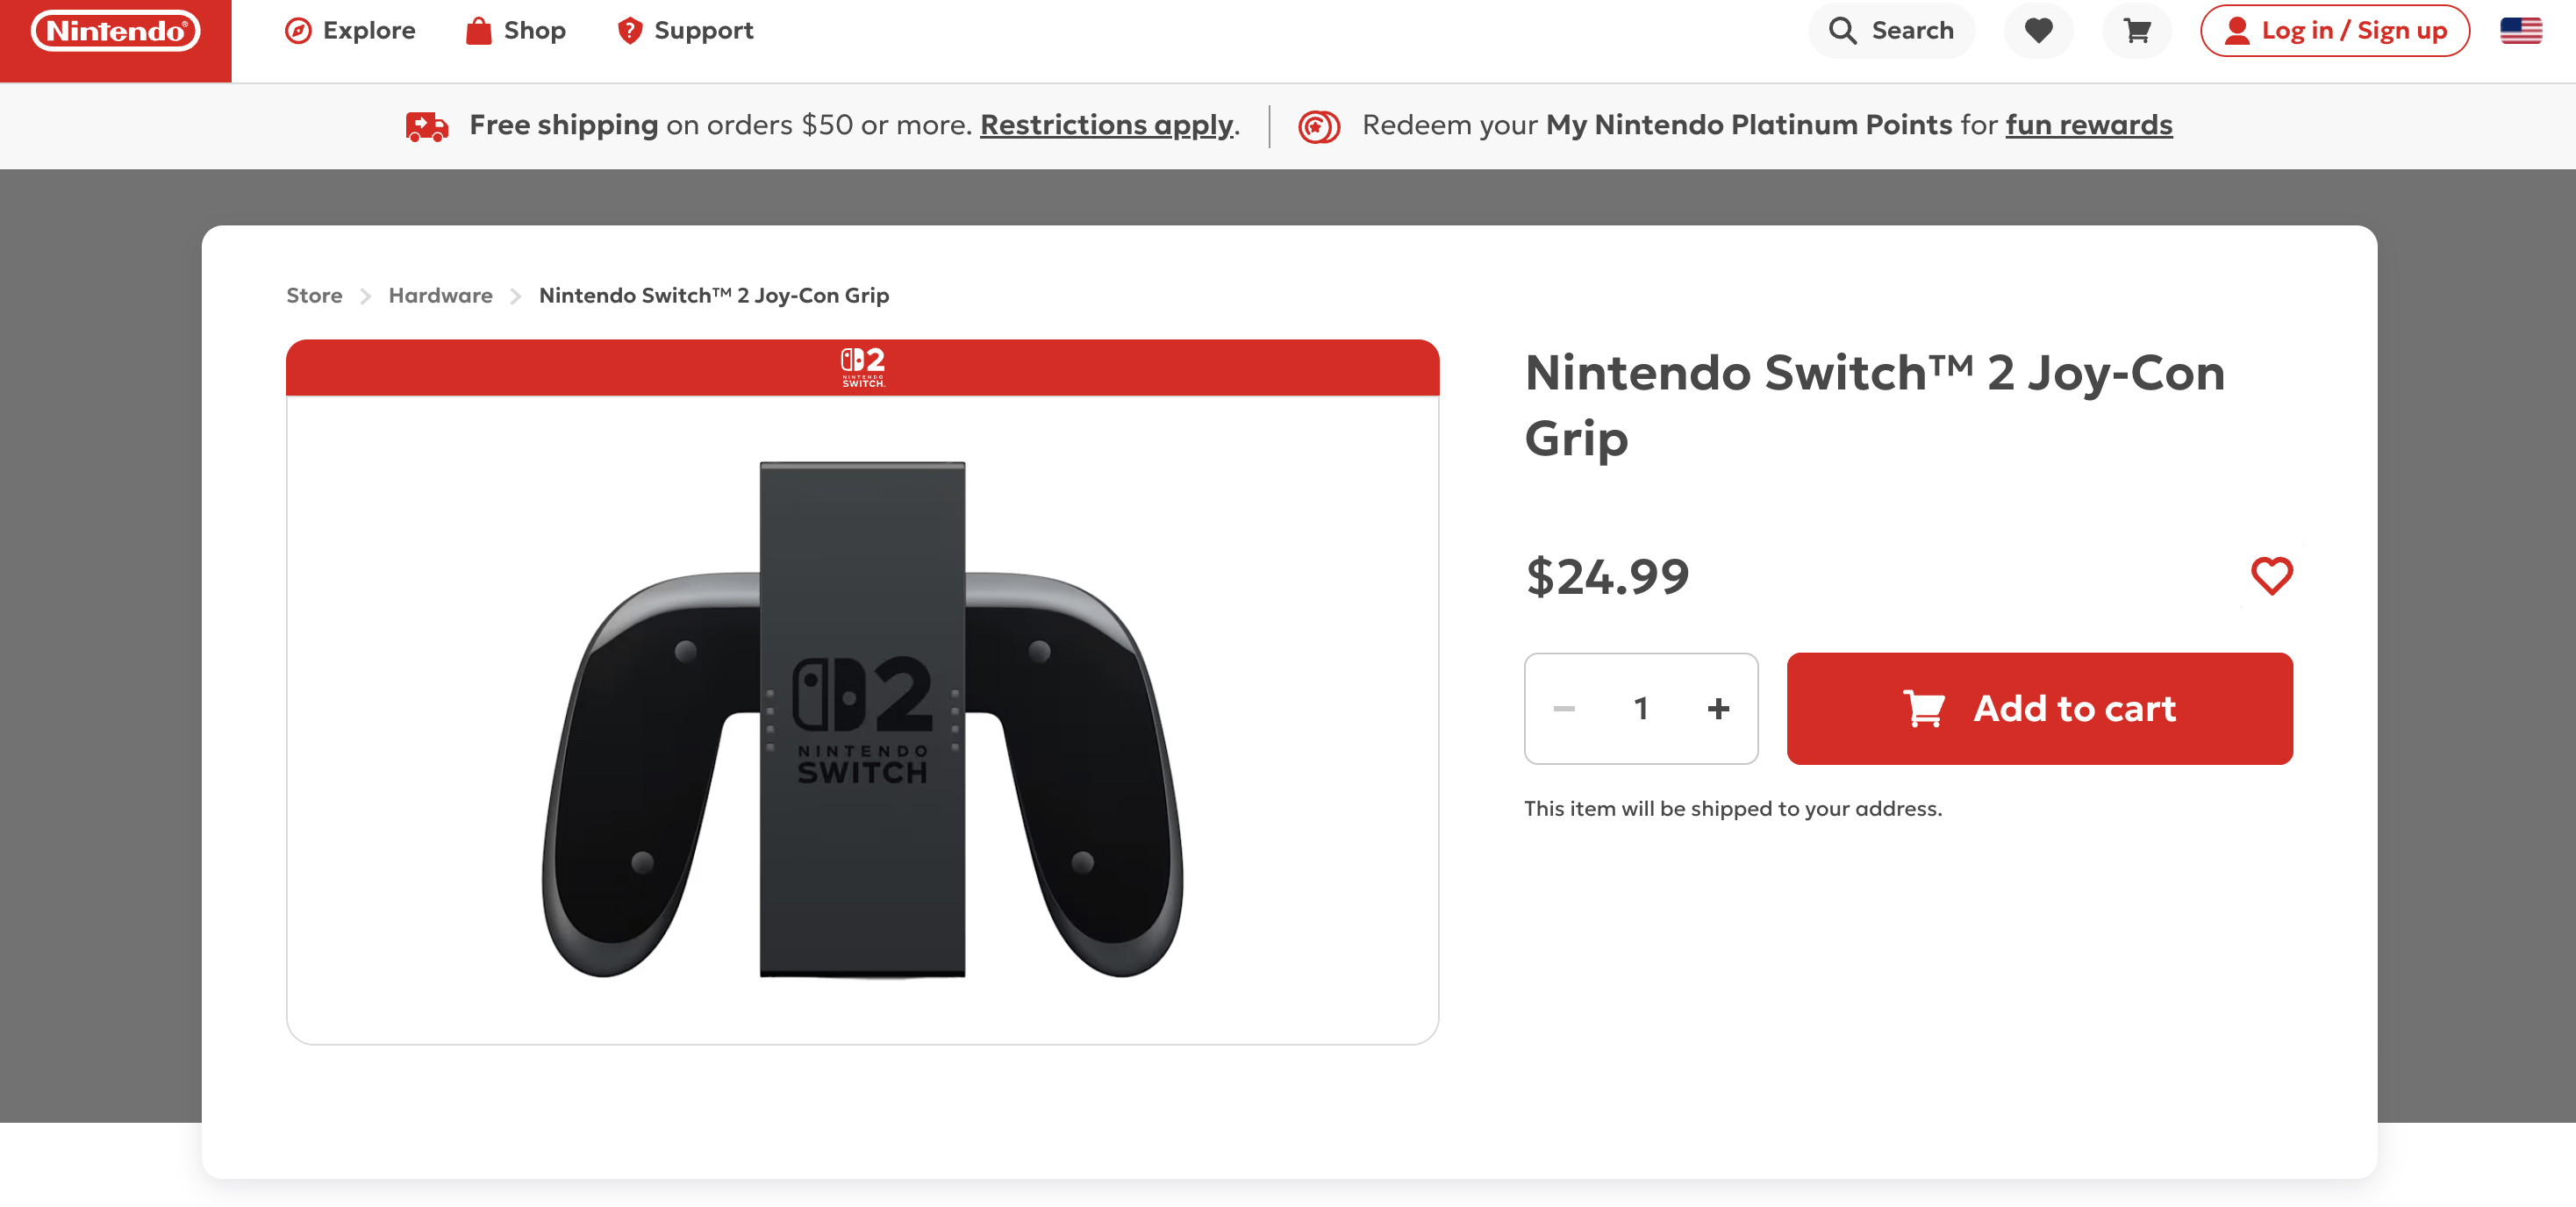Go to Hardware breadcrumb

coord(440,295)
